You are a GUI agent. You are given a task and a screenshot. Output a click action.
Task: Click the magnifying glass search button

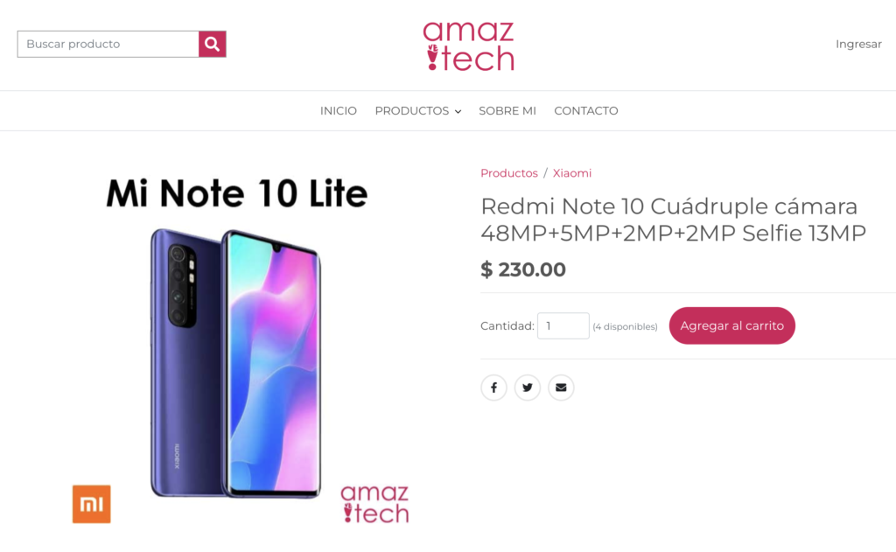(x=212, y=44)
